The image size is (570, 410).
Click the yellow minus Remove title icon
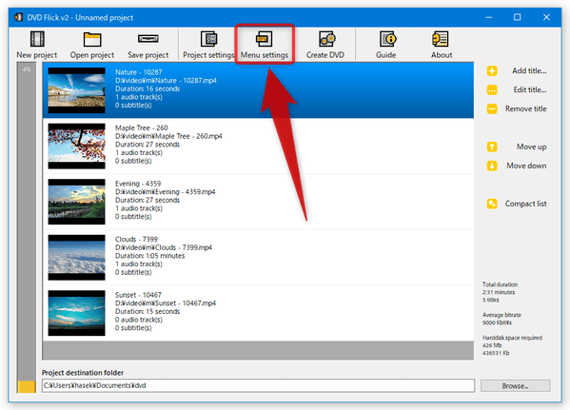tap(492, 108)
